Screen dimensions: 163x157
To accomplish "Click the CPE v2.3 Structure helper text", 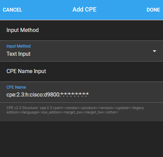I will (75, 110).
